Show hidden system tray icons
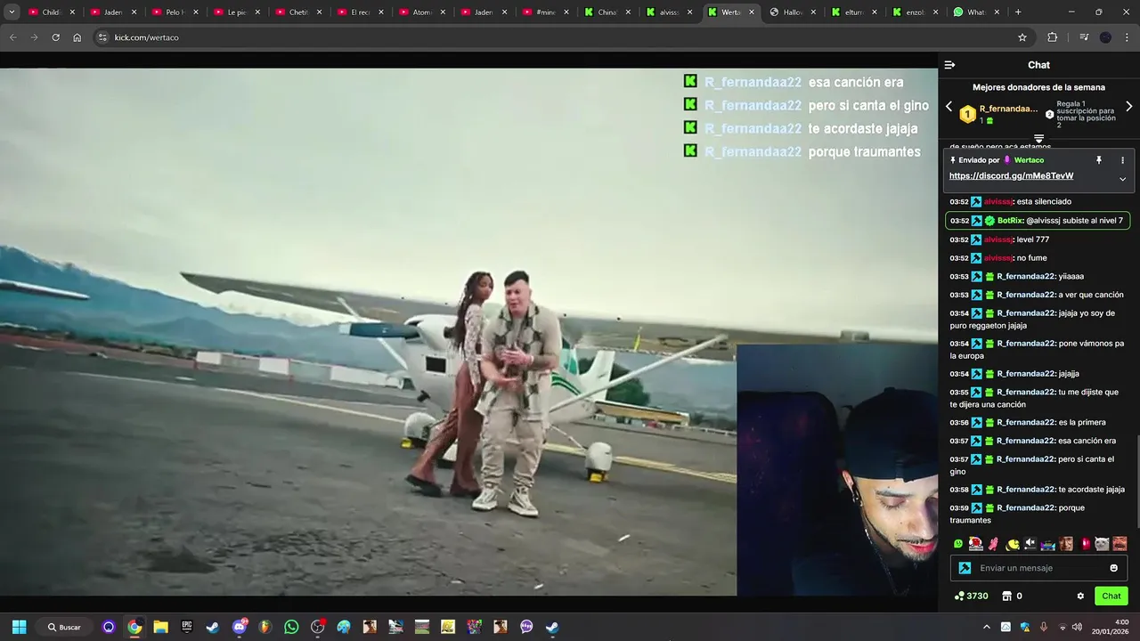 pos(986,627)
